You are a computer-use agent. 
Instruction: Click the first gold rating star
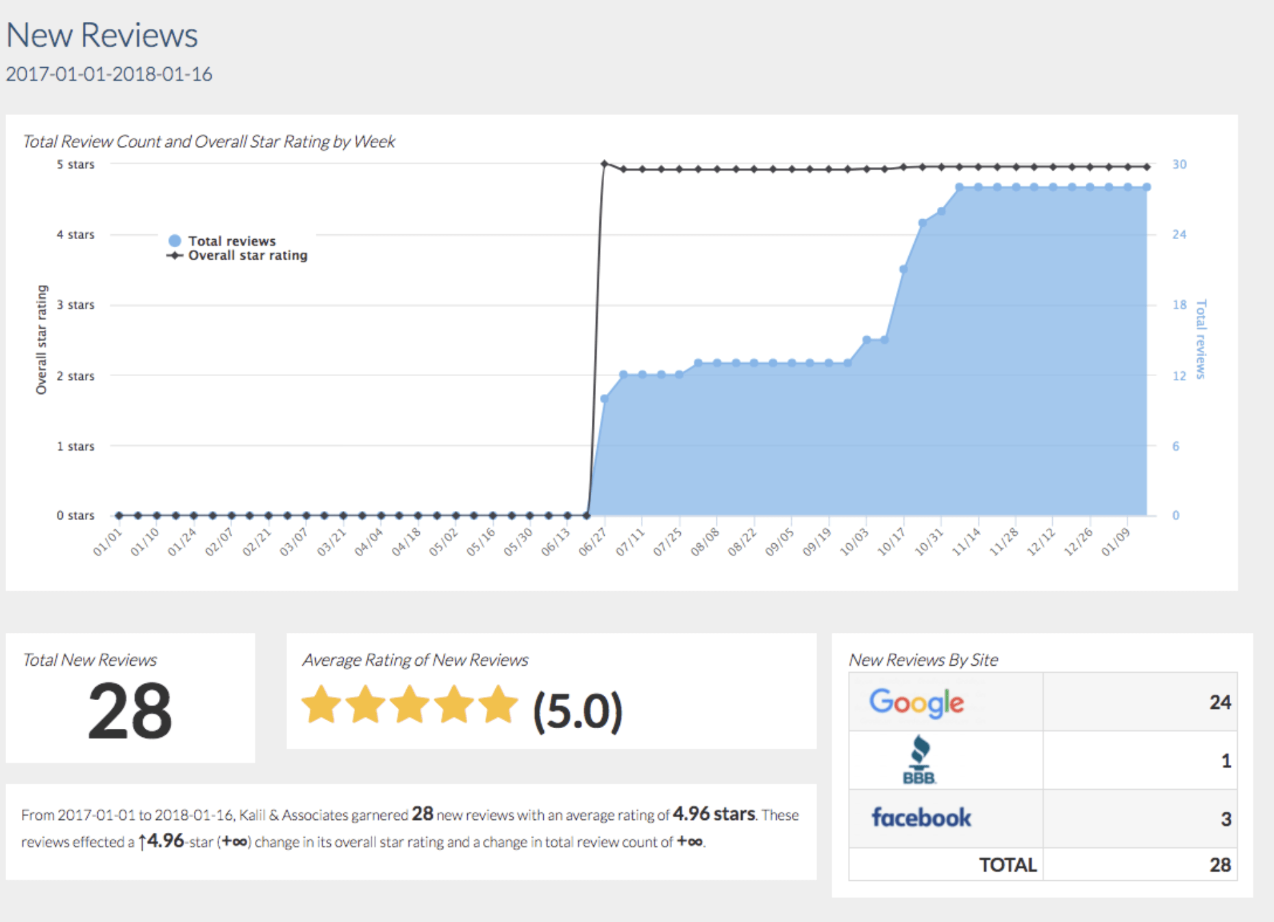(x=321, y=705)
